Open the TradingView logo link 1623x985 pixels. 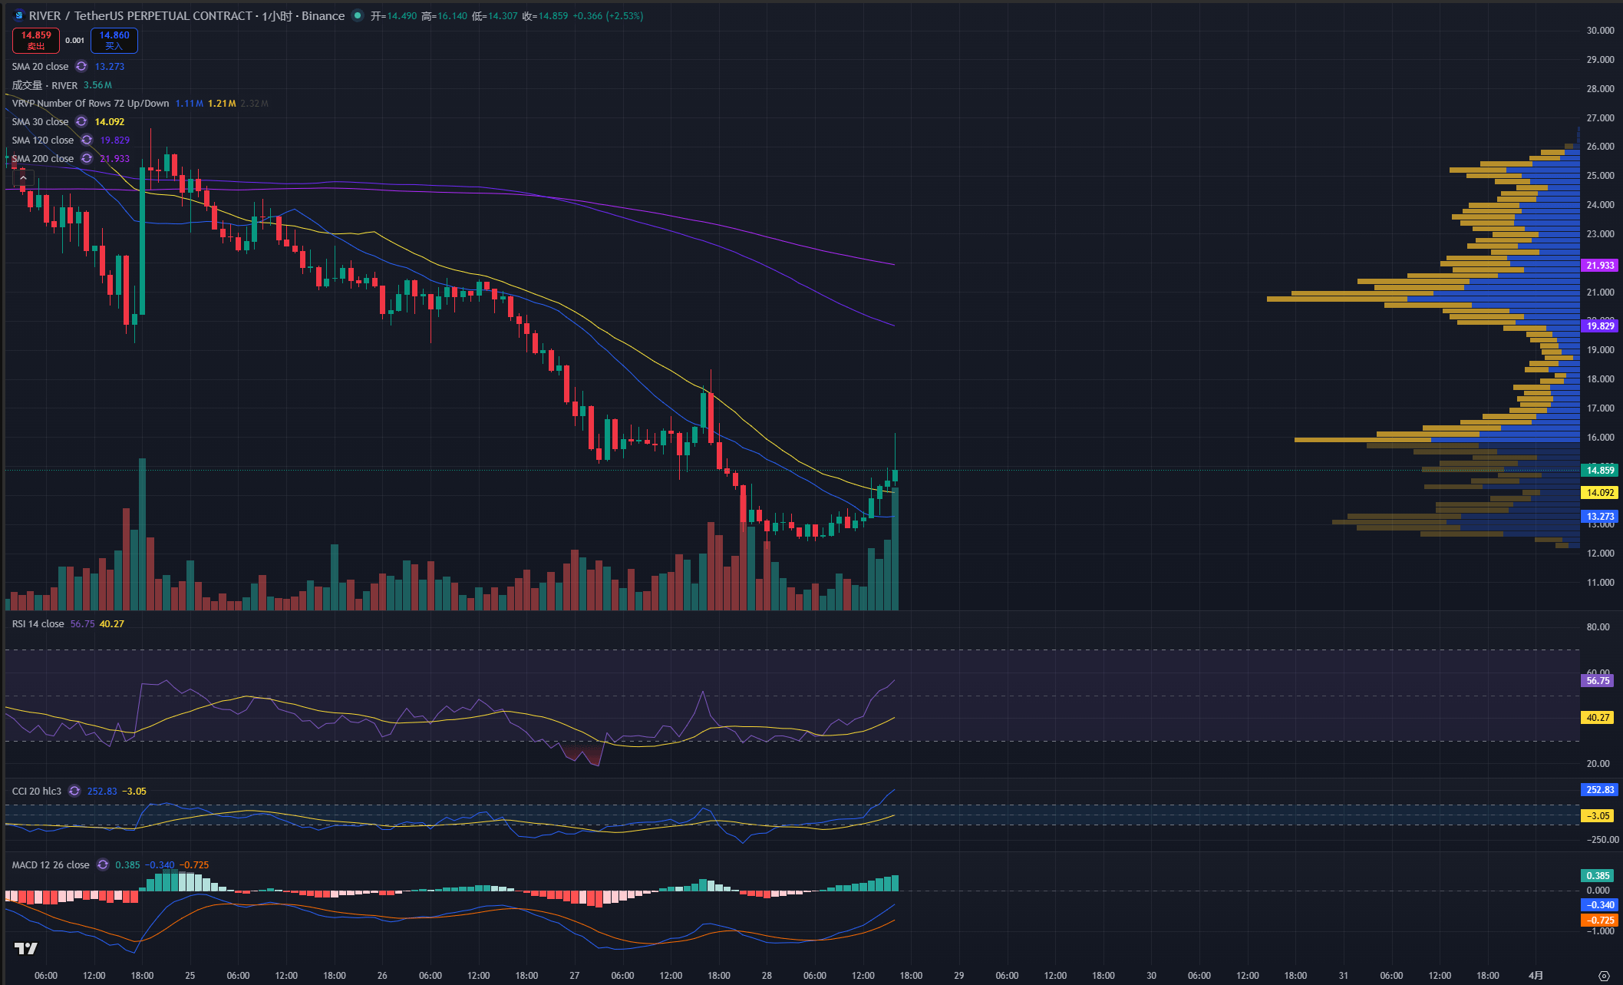(26, 949)
